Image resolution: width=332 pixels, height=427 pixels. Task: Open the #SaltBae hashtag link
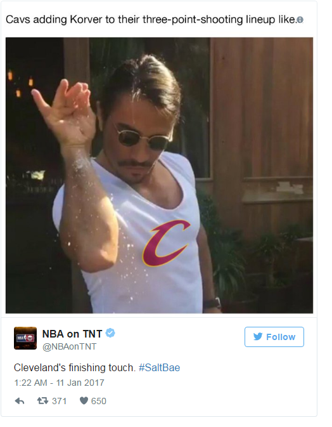pyautogui.click(x=159, y=367)
